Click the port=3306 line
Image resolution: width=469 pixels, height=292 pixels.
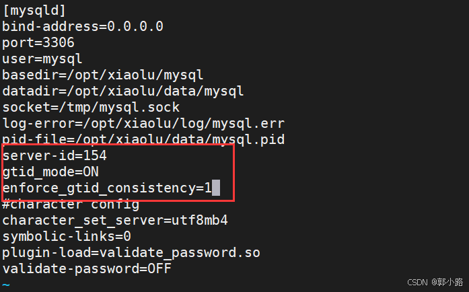tap(38, 43)
